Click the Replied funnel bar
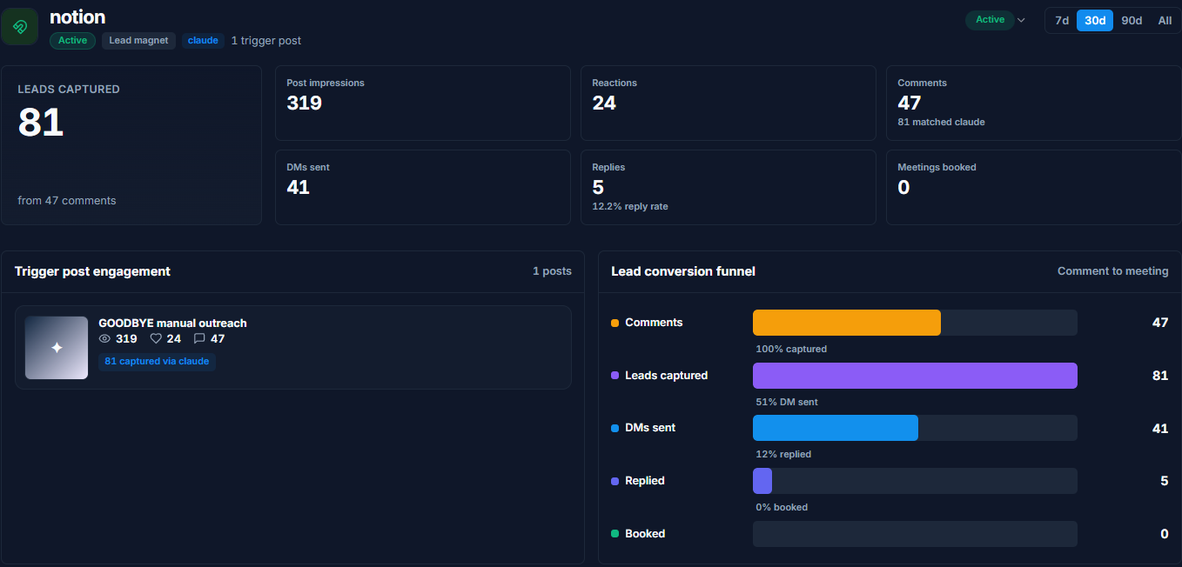This screenshot has width=1182, height=567. point(762,481)
